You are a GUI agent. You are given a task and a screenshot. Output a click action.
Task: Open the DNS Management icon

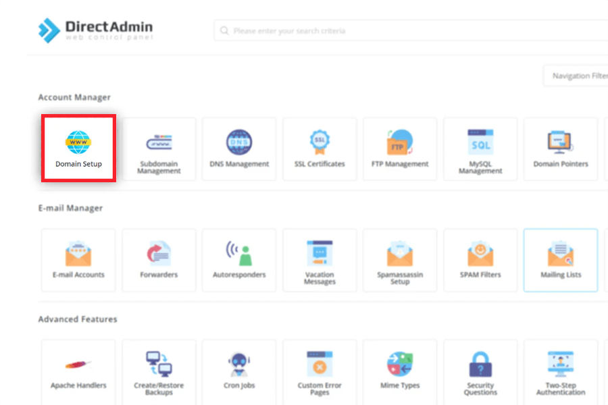(239, 149)
